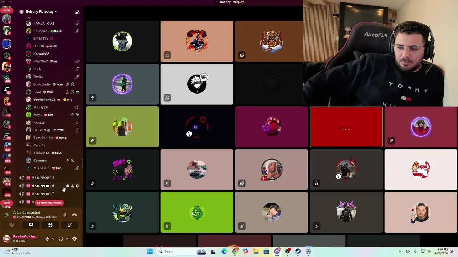Open the microphone input options arrow
The width and height of the screenshot is (458, 257).
[x=53, y=239]
